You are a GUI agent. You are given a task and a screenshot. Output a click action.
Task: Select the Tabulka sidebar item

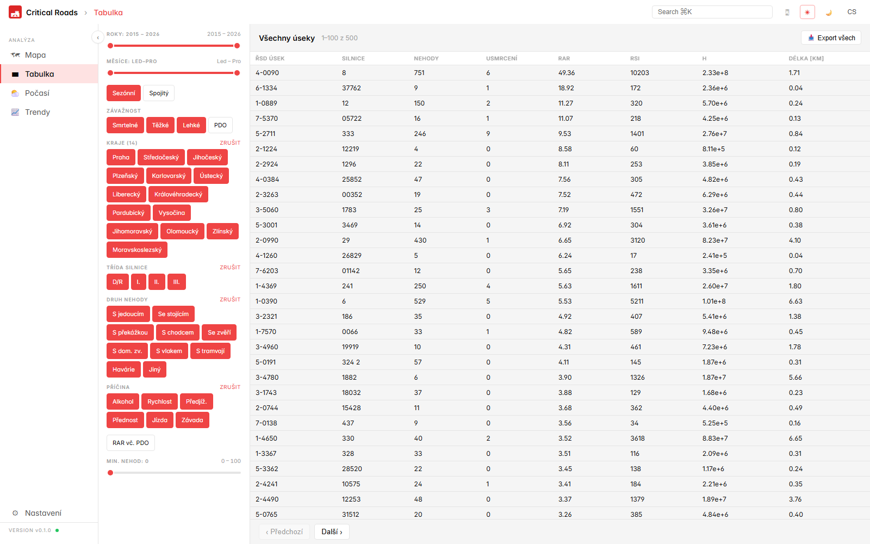(39, 74)
